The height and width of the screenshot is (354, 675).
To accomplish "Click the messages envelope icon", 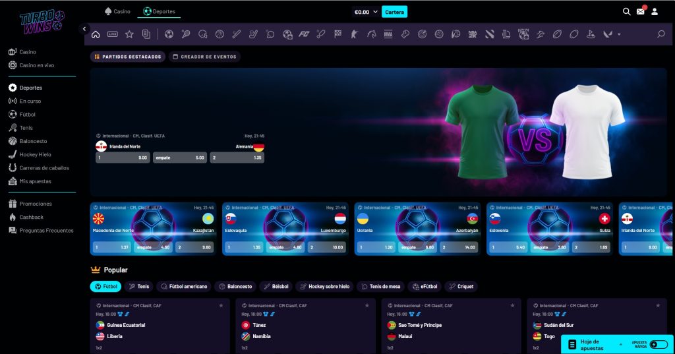I will point(640,11).
